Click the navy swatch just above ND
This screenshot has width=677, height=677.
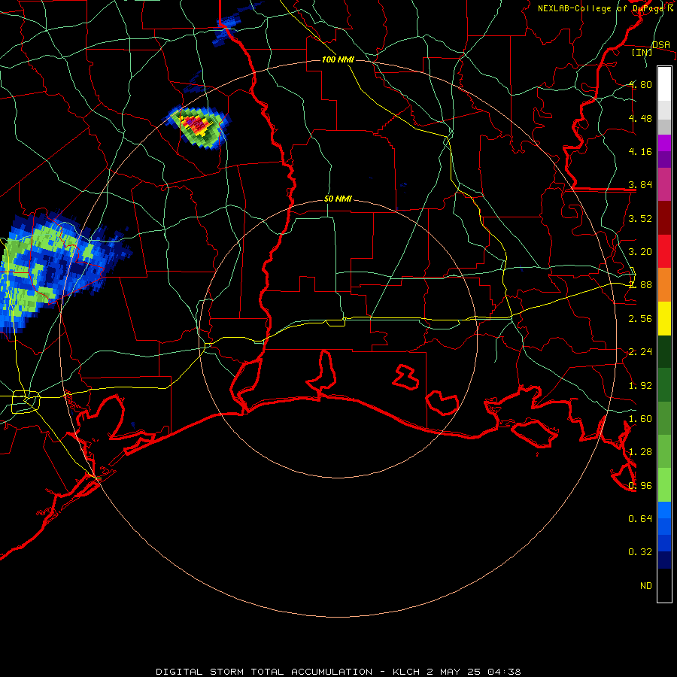click(x=664, y=560)
